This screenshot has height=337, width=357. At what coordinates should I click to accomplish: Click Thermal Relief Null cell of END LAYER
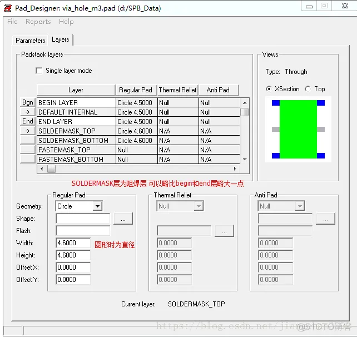tap(178, 122)
